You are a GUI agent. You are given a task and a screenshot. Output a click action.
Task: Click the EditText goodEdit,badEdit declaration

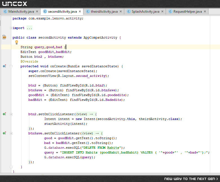point(46,52)
